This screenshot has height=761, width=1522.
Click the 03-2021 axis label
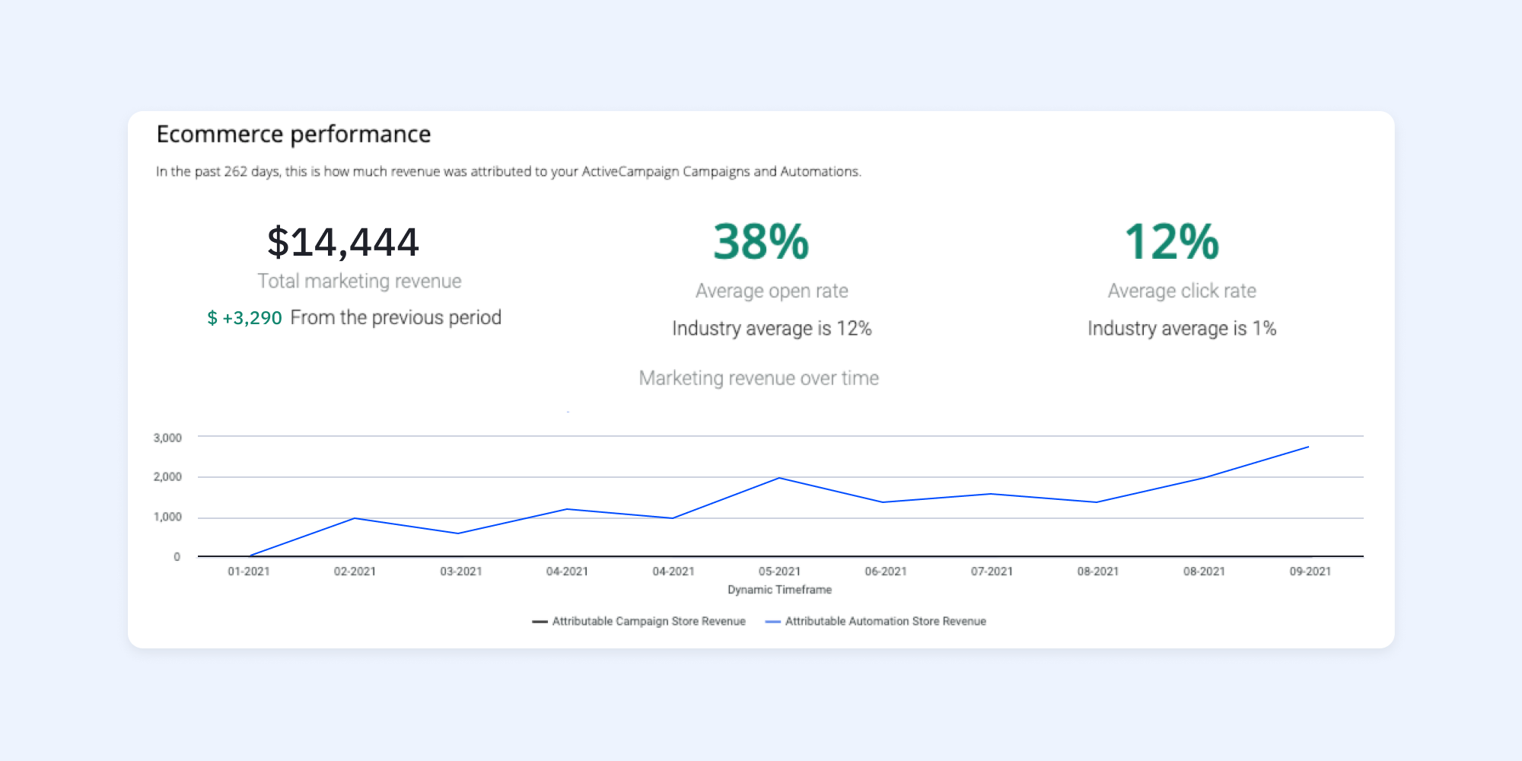[x=461, y=572]
